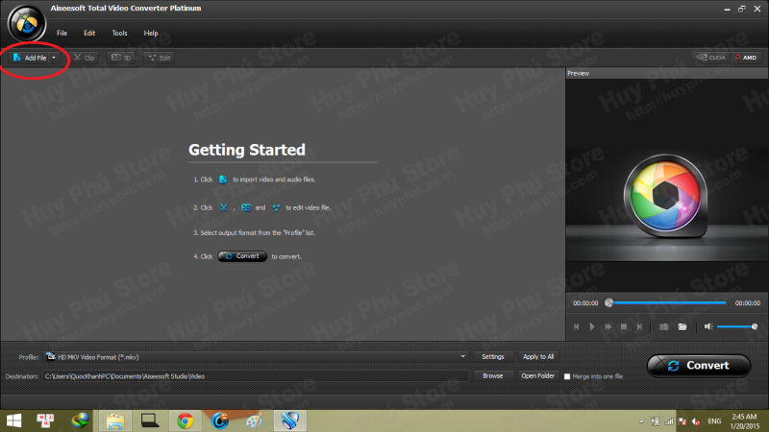Image resolution: width=769 pixels, height=432 pixels.
Task: Open the 3D settings tool
Action: pos(121,58)
